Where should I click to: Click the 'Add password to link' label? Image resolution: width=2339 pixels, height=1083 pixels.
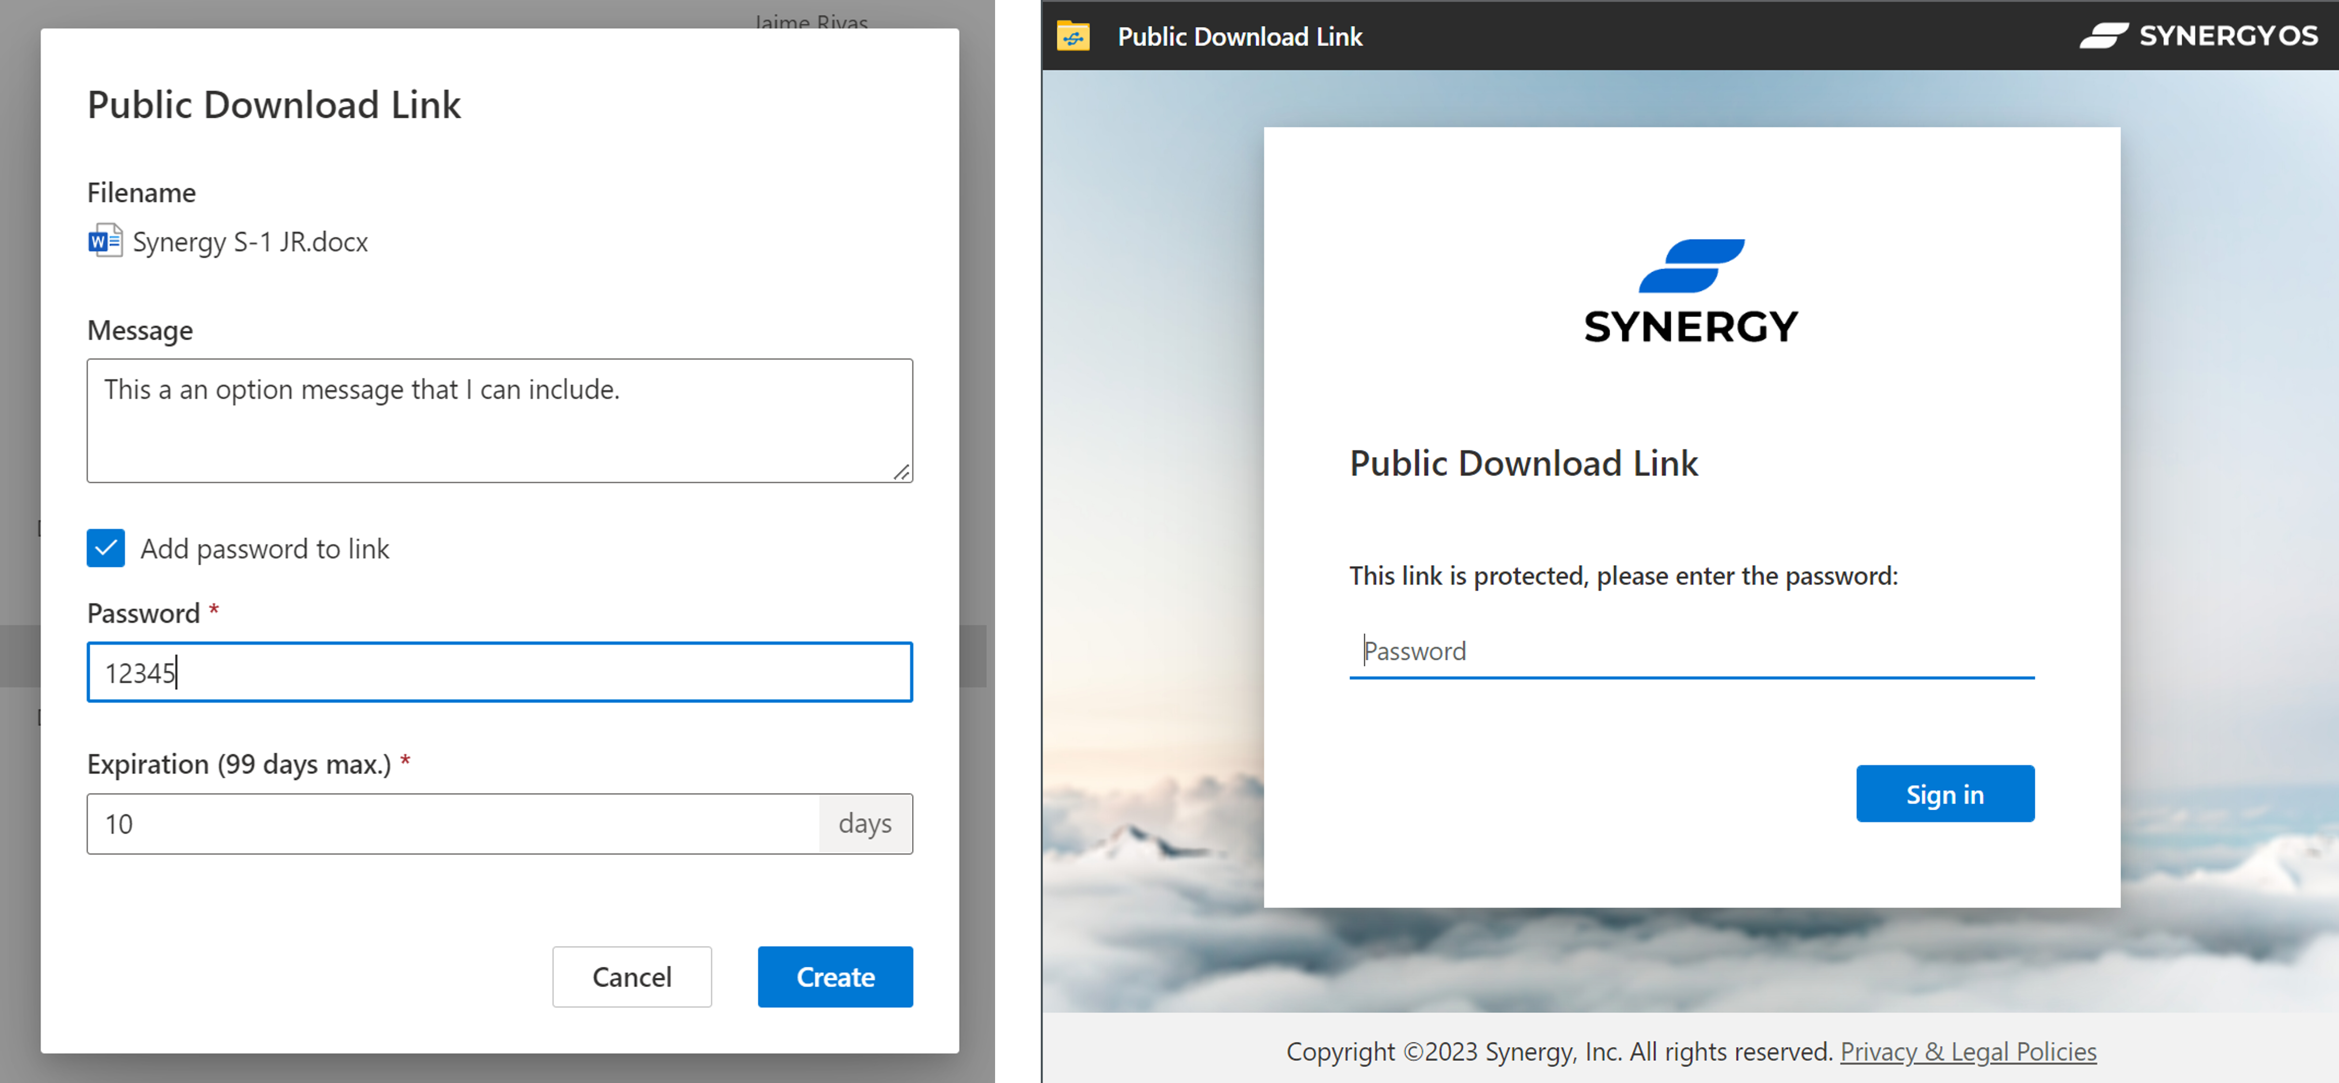pos(265,549)
